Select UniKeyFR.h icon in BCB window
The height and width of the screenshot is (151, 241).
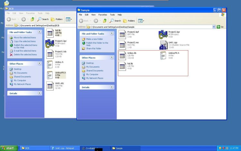coord(49,75)
